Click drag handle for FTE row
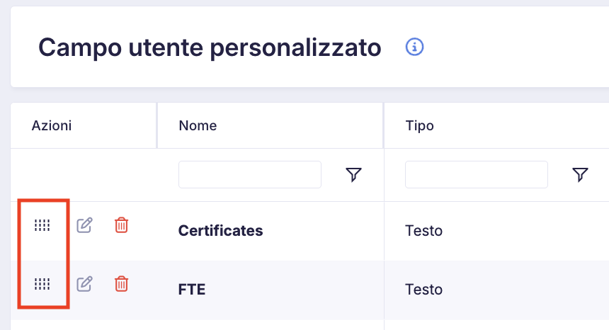The image size is (609, 330). pos(42,284)
